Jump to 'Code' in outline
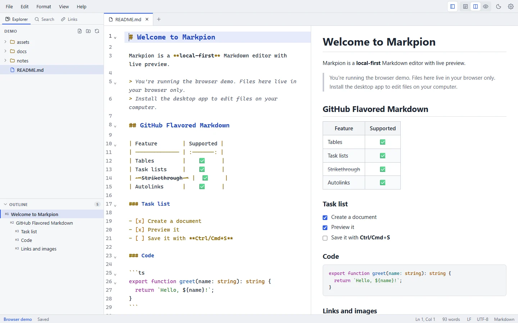The width and height of the screenshot is (518, 323). click(x=52, y=240)
